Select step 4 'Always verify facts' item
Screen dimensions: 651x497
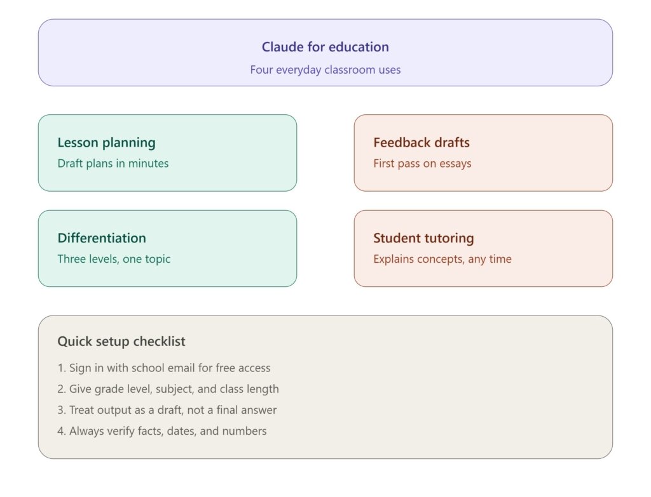click(162, 431)
